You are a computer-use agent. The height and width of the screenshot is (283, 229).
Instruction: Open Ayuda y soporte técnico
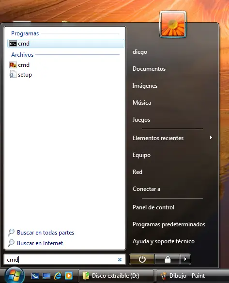[163, 241]
